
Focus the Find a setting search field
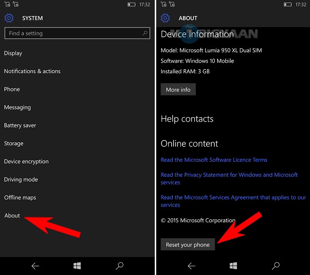77,33
